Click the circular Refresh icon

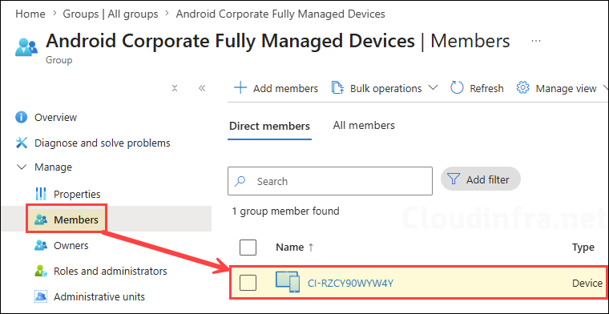pos(457,88)
